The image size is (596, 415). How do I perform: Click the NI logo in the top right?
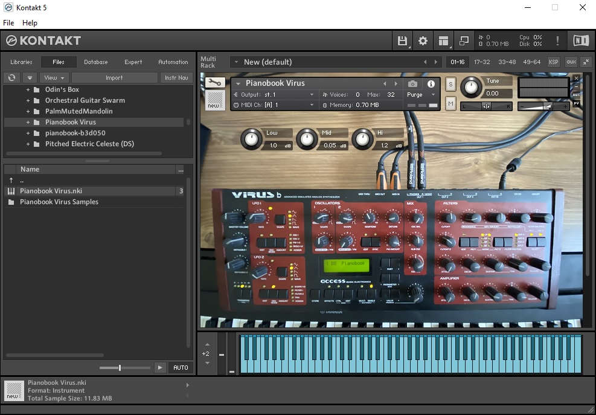(581, 40)
